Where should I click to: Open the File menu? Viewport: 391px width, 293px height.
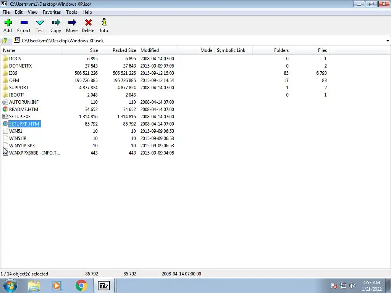[6, 12]
